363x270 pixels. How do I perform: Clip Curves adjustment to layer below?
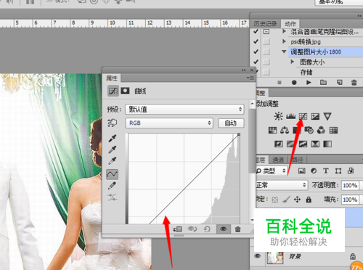click(x=177, y=229)
